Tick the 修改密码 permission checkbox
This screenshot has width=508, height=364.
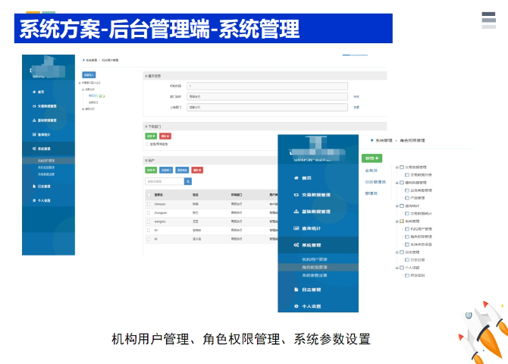point(407,275)
